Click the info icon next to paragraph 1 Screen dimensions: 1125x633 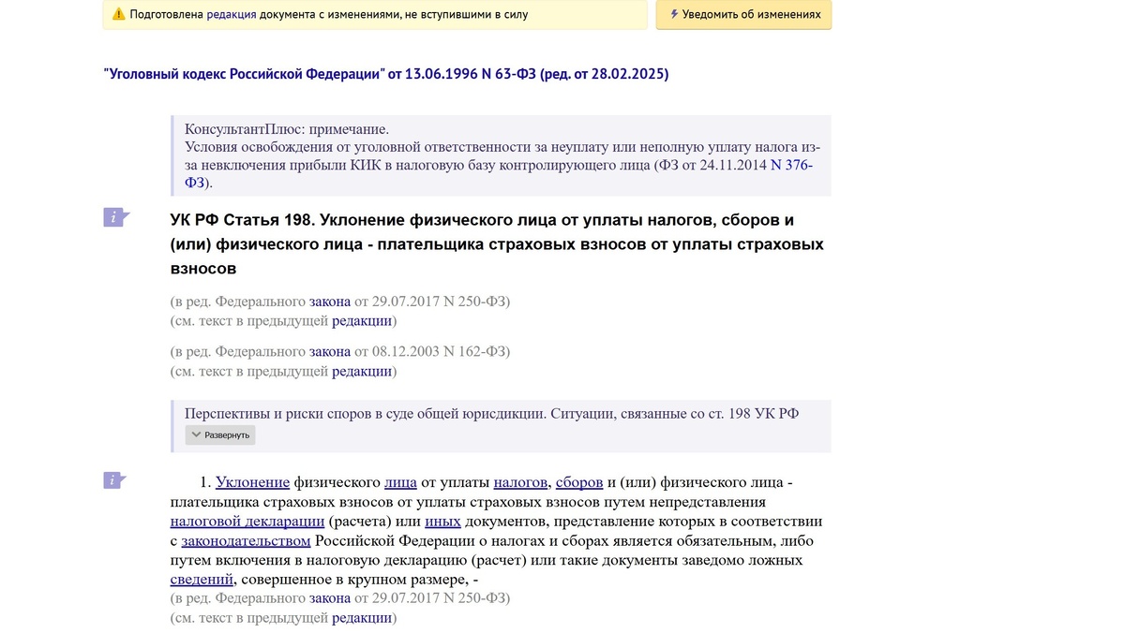114,479
